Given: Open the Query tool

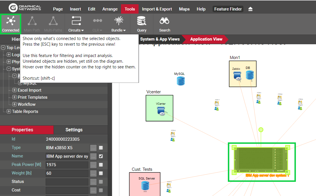Looking at the screenshot, I should 141,21.
